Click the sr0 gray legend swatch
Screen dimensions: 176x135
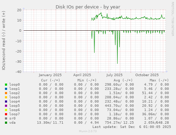click(6, 118)
